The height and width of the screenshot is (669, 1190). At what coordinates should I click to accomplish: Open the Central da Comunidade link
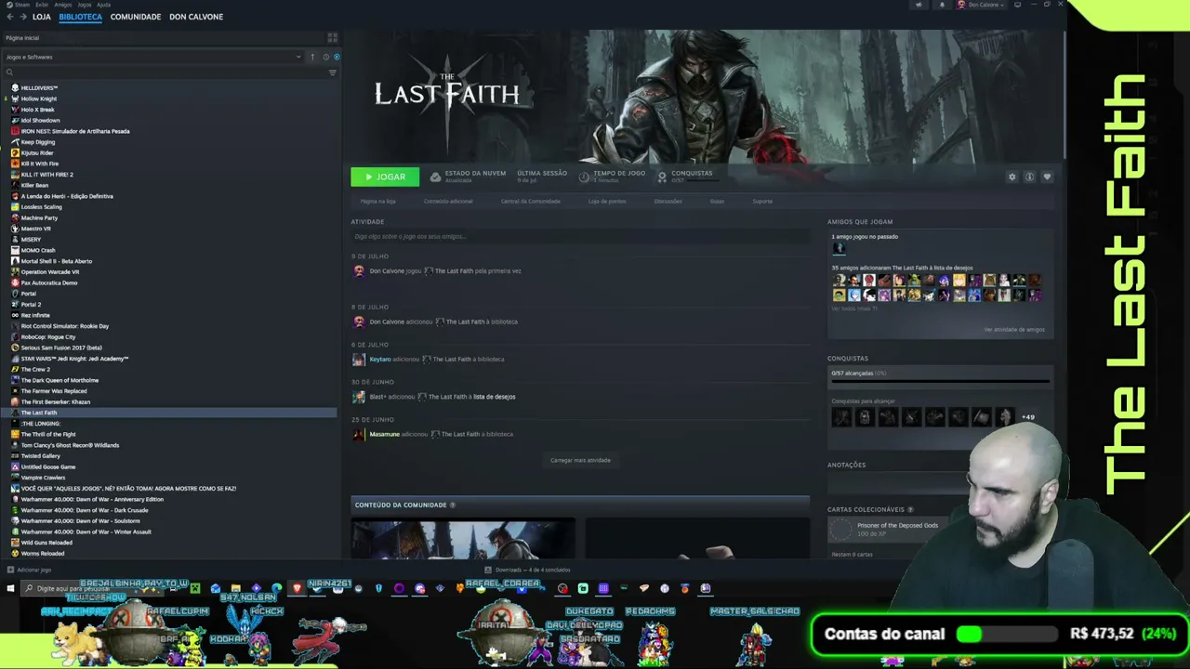(x=531, y=201)
